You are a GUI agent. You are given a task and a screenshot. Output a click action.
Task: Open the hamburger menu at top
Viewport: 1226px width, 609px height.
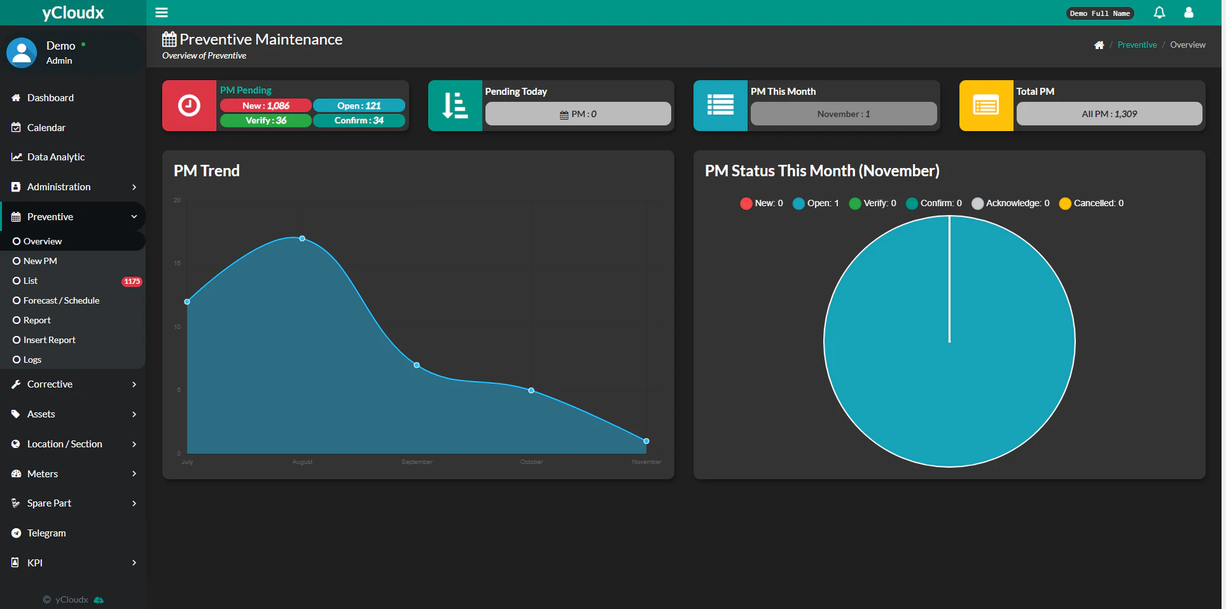click(162, 12)
